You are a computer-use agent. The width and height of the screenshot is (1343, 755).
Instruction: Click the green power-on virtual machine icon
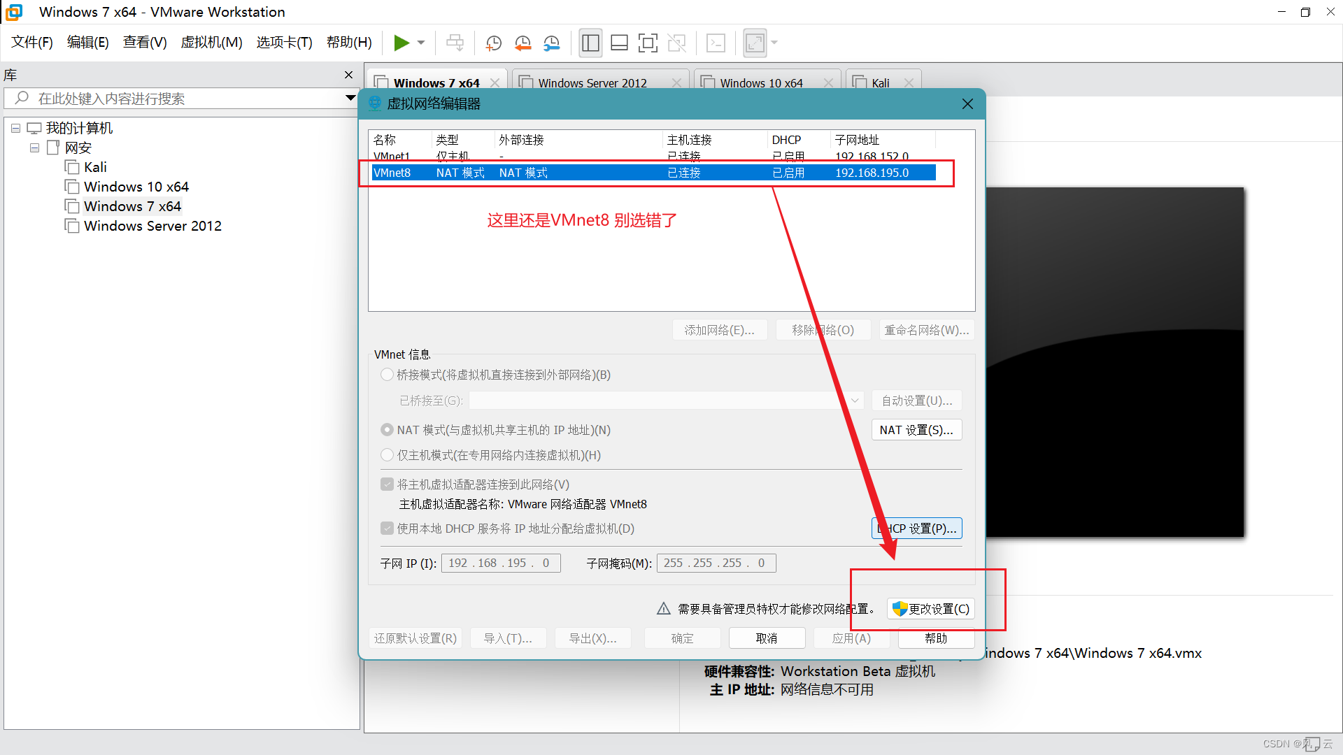coord(402,43)
